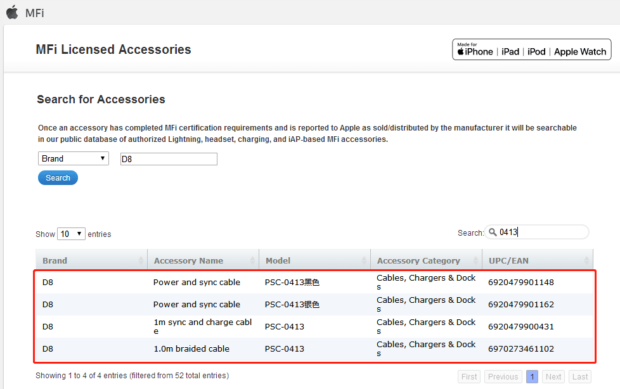Click the magnifier icon in the table search box
620x389 pixels.
click(x=493, y=232)
